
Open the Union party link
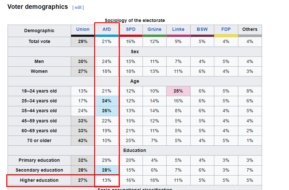(x=83, y=29)
